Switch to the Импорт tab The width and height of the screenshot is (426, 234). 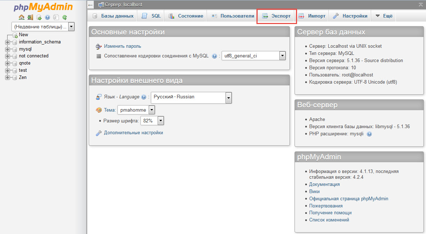click(x=312, y=16)
